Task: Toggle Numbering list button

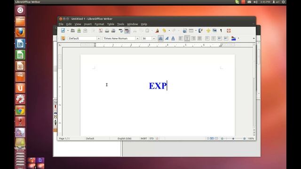Action: [x=207, y=38]
